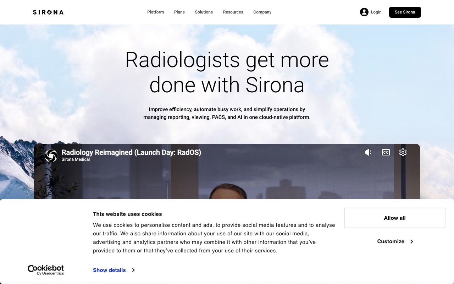Viewport: 454px width, 284px height.
Task: Click the 'Radiologists get more done with Sirona' heading
Action: tap(227, 72)
